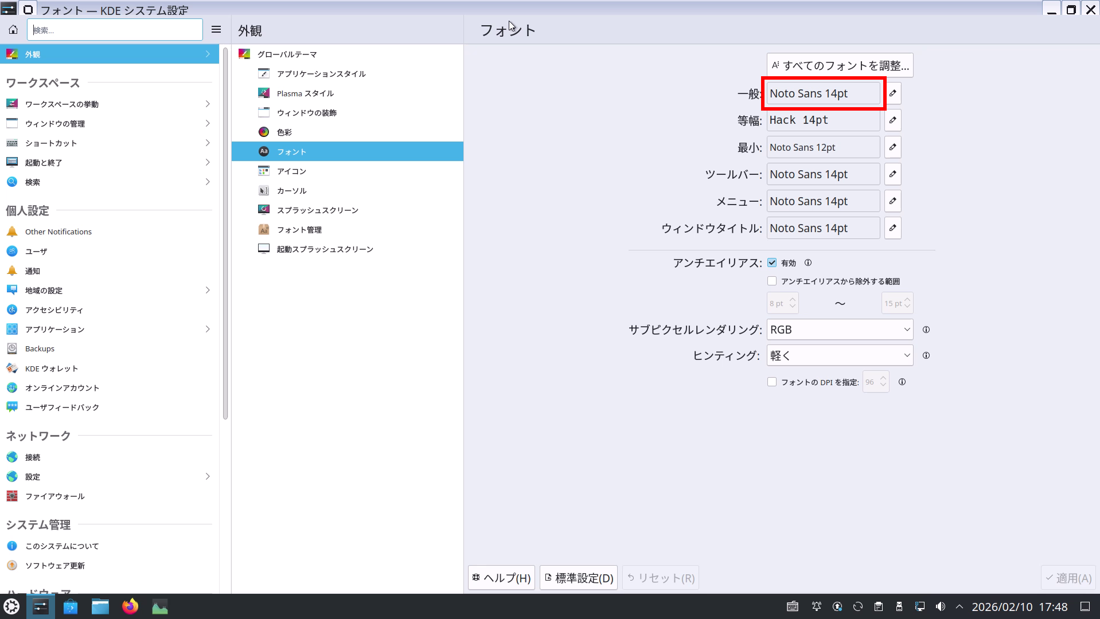This screenshot has width=1100, height=619.
Task: Enable アンチエイリアスから除外する範囲 checkbox
Action: pos(772,281)
